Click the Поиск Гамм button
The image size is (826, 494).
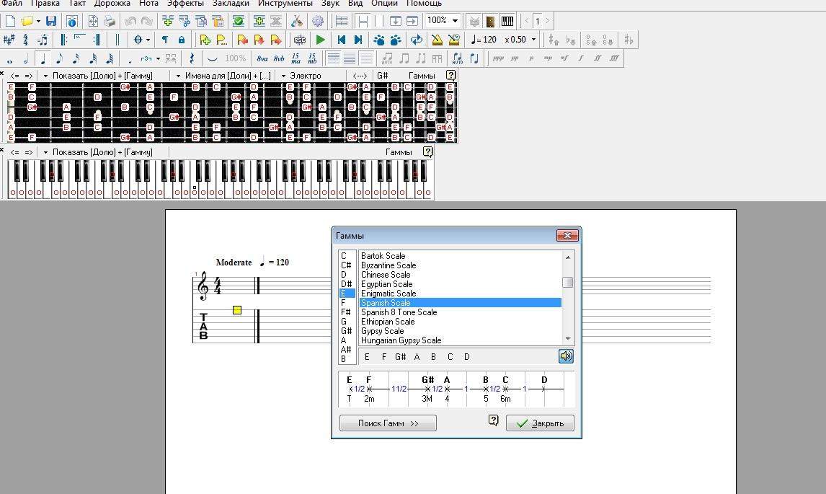click(x=388, y=423)
